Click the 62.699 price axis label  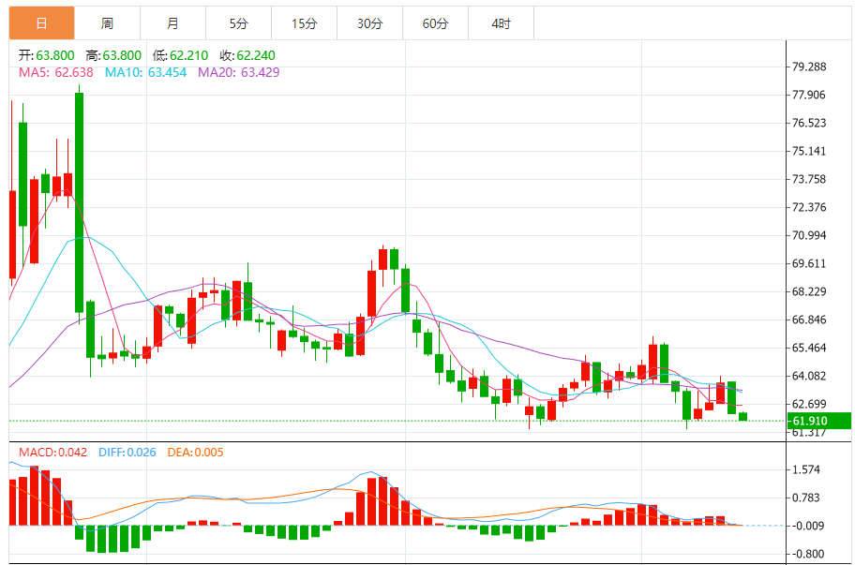click(x=809, y=404)
